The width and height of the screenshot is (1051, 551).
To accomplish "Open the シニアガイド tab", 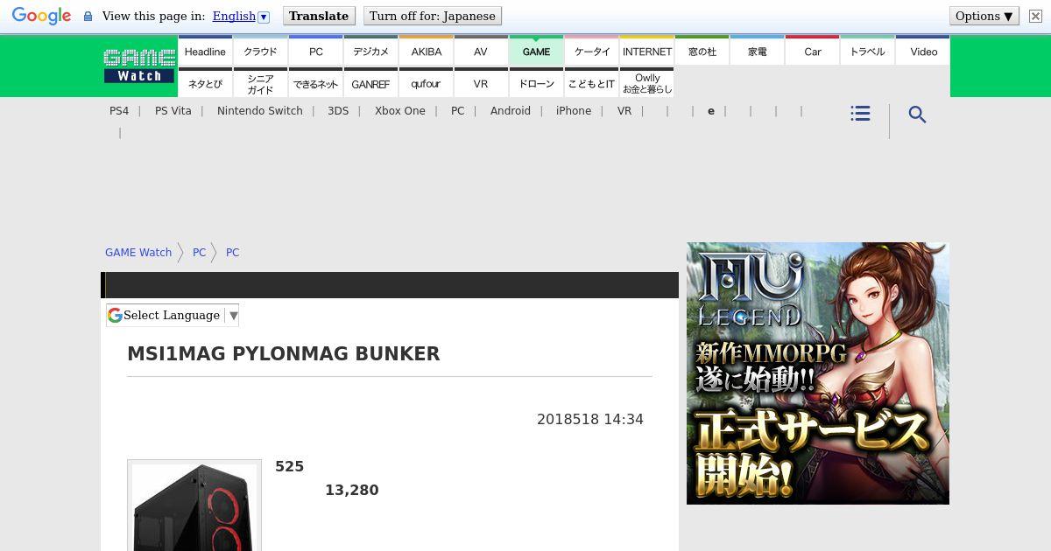I will [260, 84].
